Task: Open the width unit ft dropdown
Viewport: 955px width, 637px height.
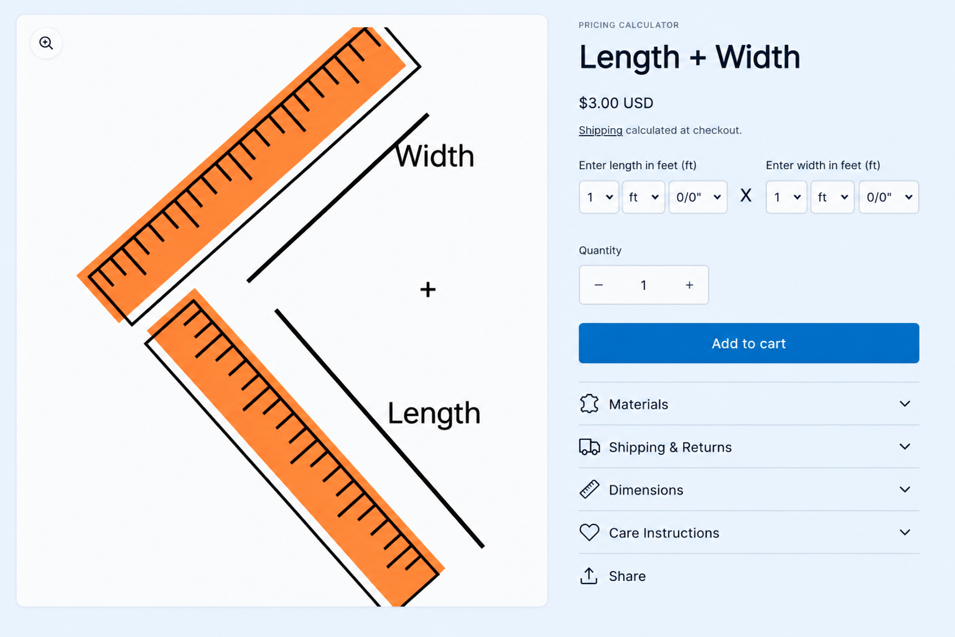Action: click(832, 197)
